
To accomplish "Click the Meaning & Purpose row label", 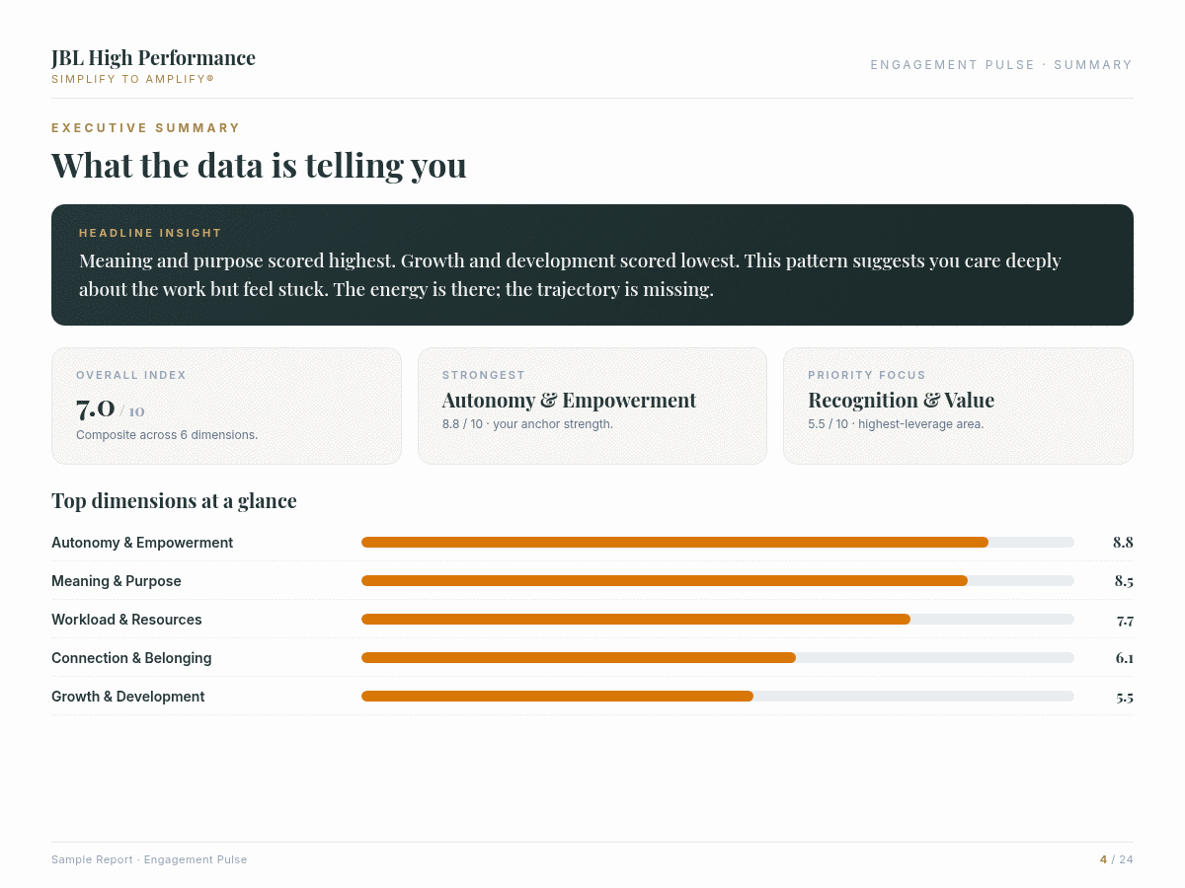I will coord(117,581).
